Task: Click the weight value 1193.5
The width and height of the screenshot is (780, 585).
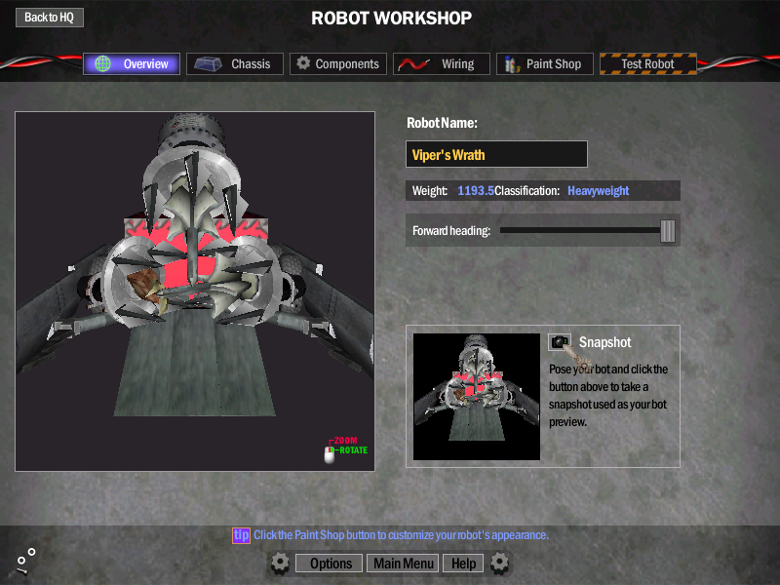Action: [x=476, y=191]
